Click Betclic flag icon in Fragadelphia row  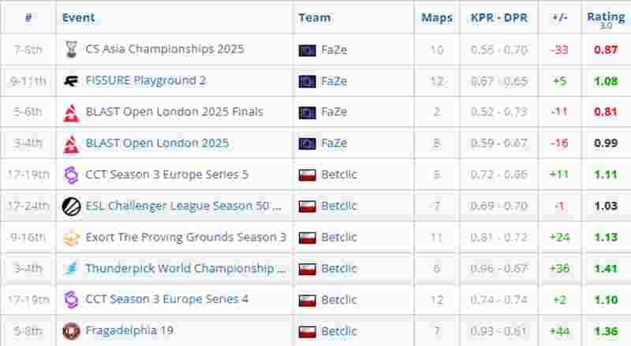pyautogui.click(x=308, y=331)
